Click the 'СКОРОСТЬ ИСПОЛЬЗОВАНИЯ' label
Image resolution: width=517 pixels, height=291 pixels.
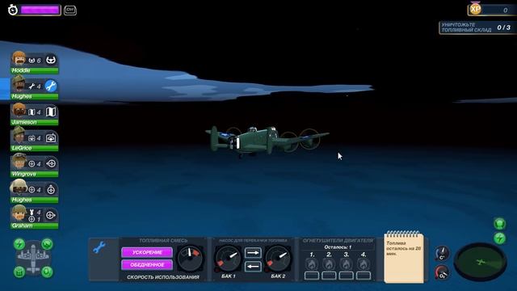point(163,277)
